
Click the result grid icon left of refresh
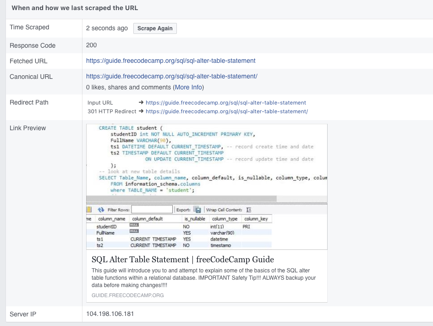pyautogui.click(x=89, y=210)
